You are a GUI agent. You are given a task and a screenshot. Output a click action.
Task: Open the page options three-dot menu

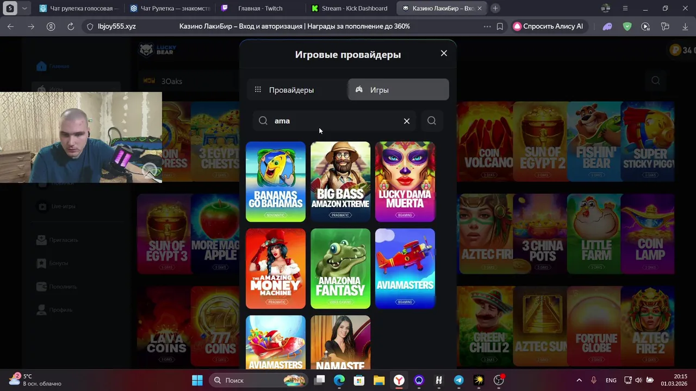pyautogui.click(x=487, y=26)
